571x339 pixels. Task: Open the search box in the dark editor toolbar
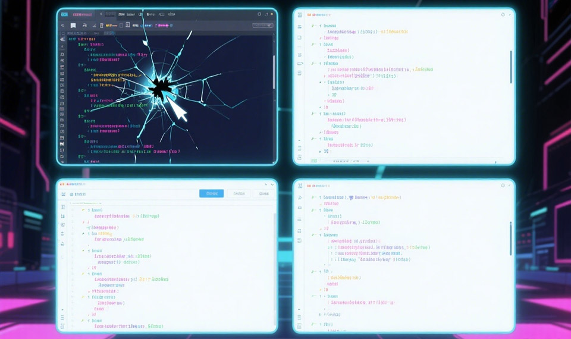[262, 26]
